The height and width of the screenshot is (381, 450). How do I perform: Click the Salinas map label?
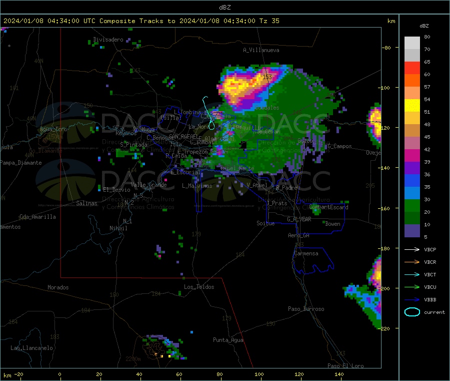click(86, 203)
